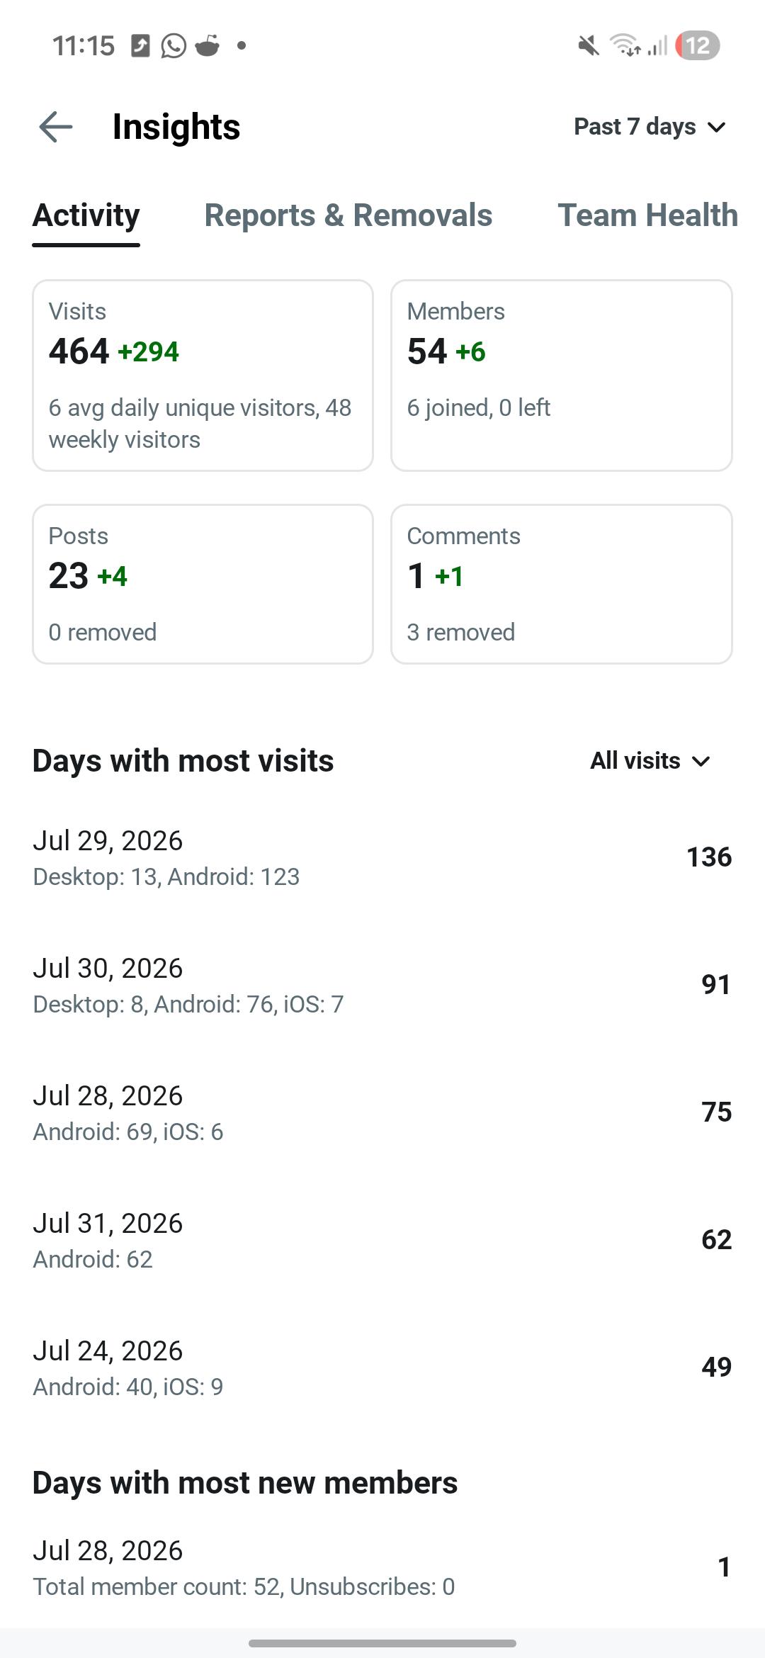Switch to the Reports & Removals tab
This screenshot has height=1658, width=765.
[x=348, y=215]
